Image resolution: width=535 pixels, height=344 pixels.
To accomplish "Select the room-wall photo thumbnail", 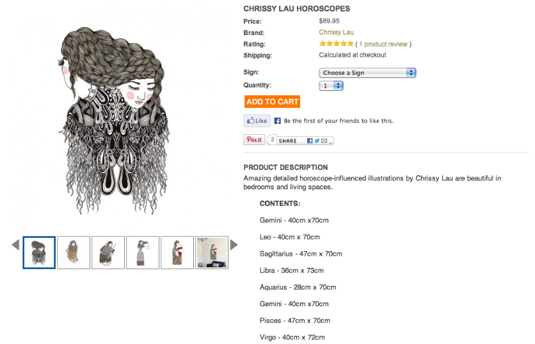I will [x=212, y=253].
